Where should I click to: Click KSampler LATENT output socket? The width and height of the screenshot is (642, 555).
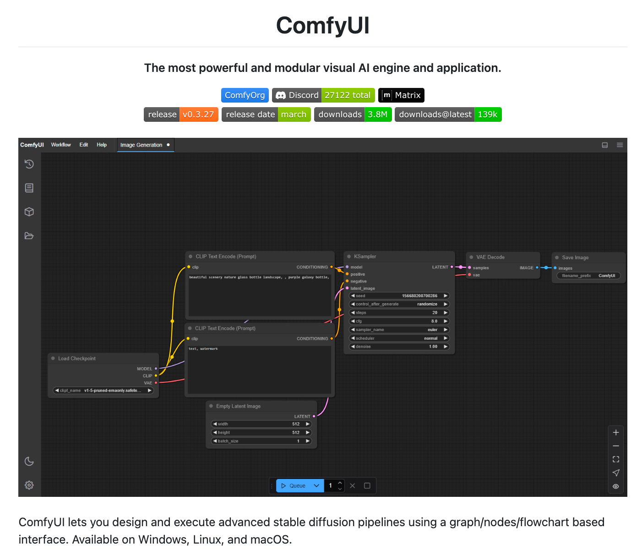[x=452, y=267]
